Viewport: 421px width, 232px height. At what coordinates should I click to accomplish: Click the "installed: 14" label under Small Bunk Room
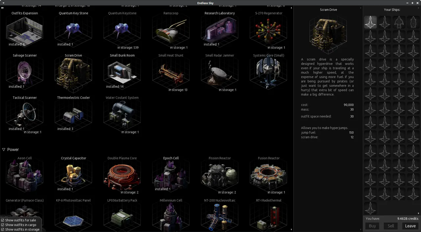point(115,87)
